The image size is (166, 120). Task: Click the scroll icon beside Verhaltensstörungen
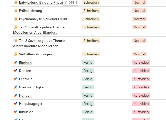click(x=16, y=54)
